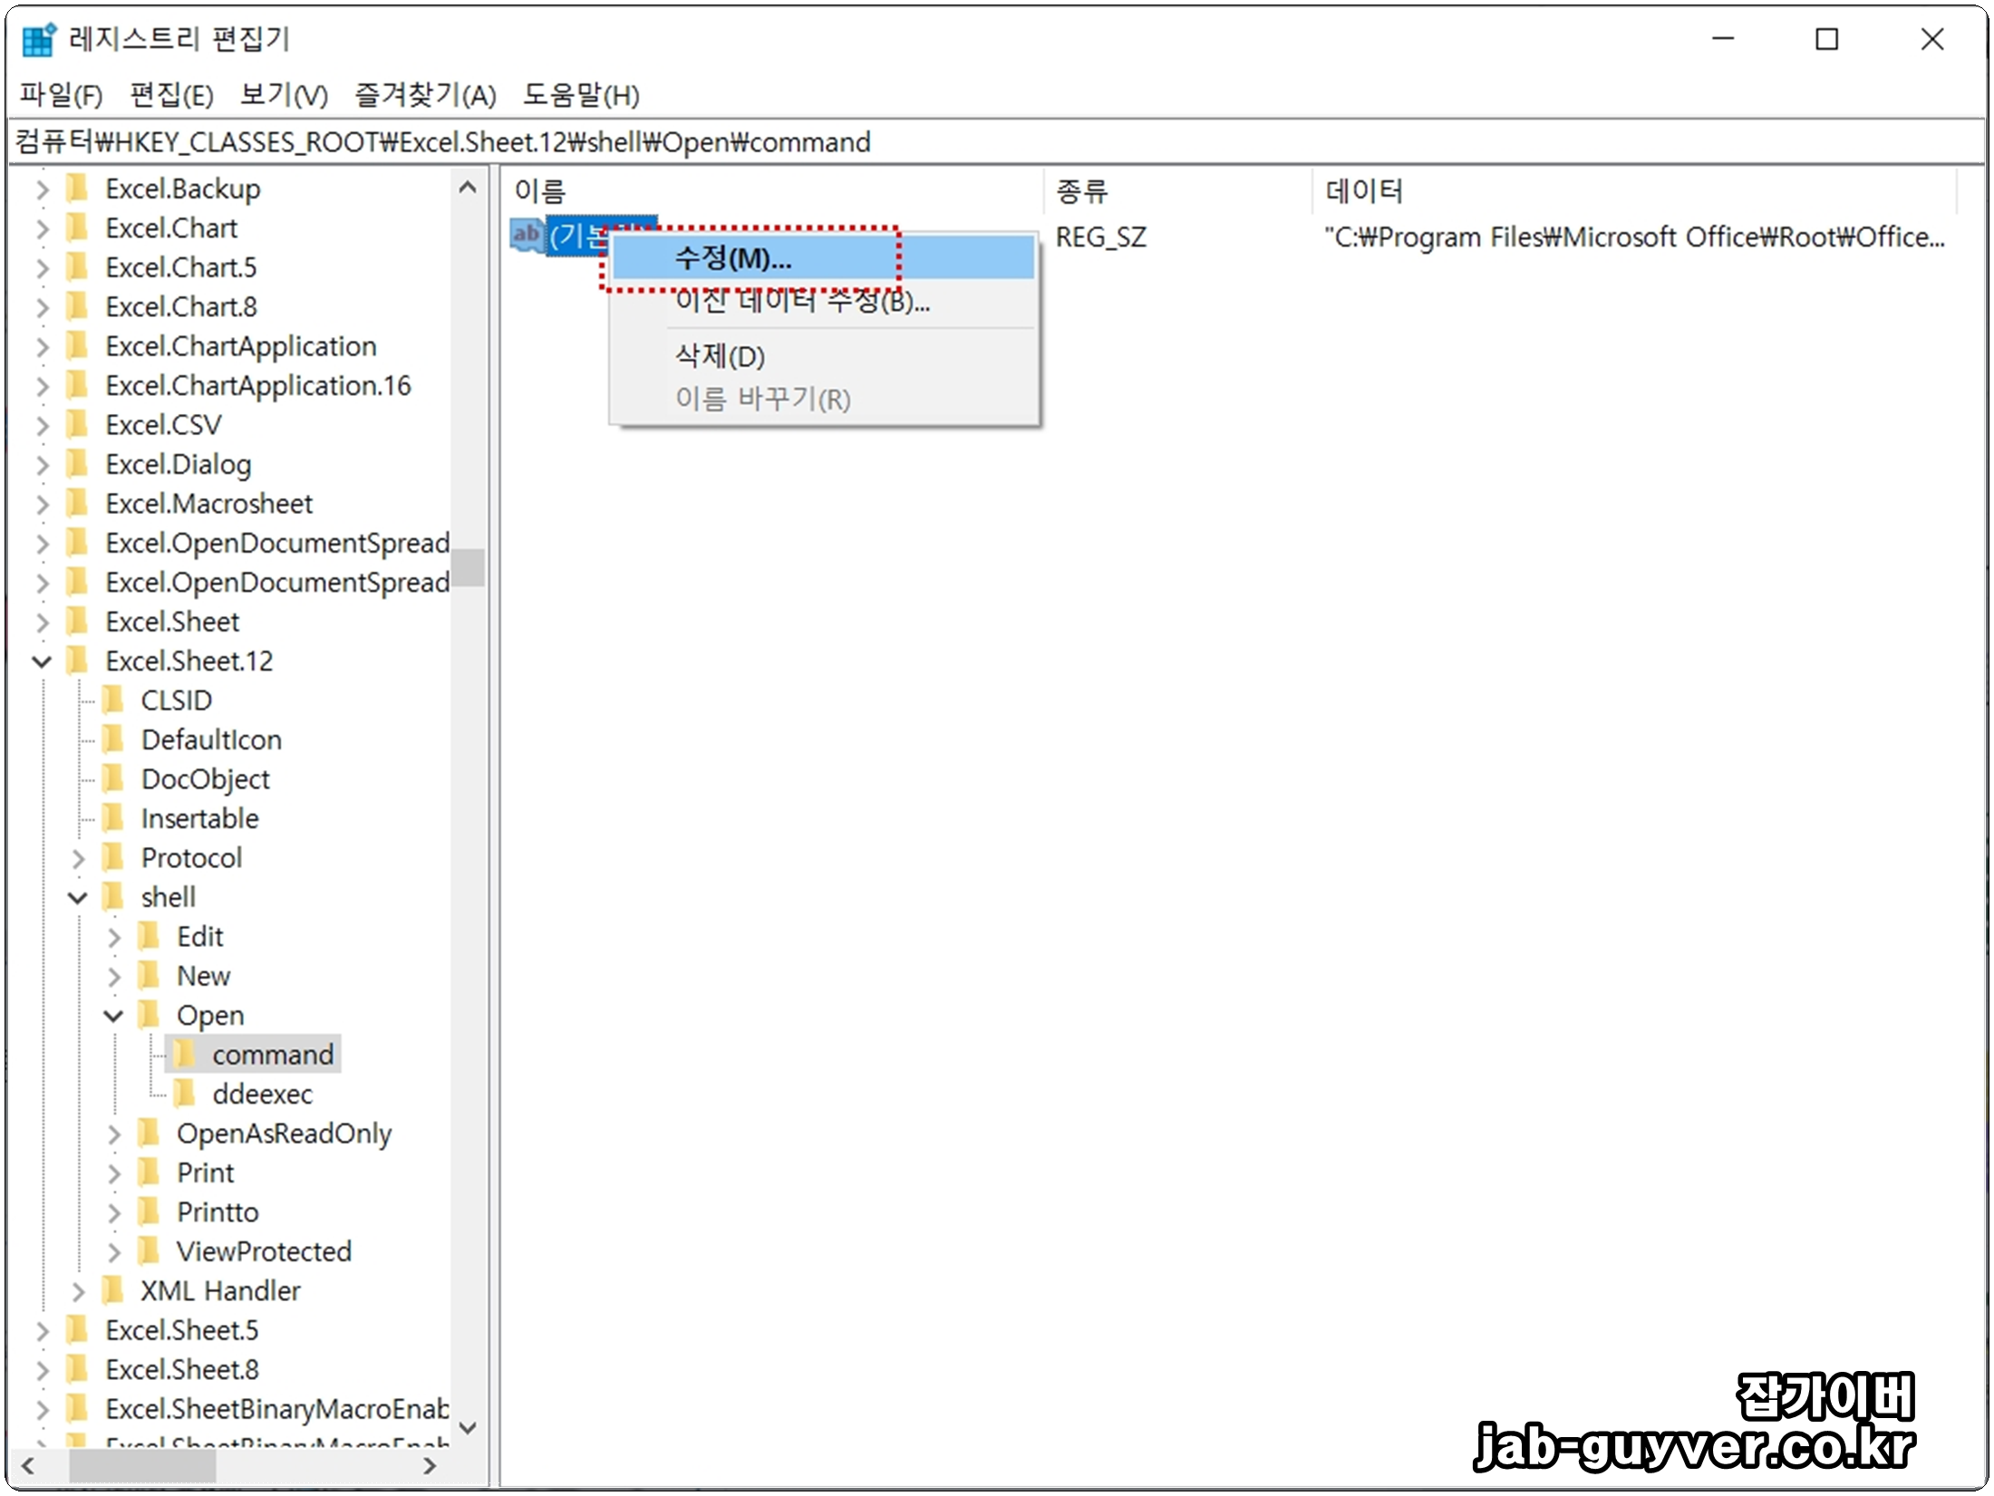This screenshot has height=1496, width=1994.
Task: Expand the Protocol subkey
Action: [78, 858]
